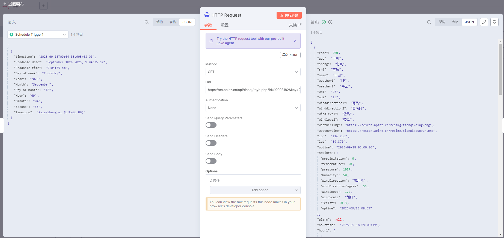This screenshot has height=238, width=504.
Task: Click the pencil edit output icon
Action: coord(484,22)
